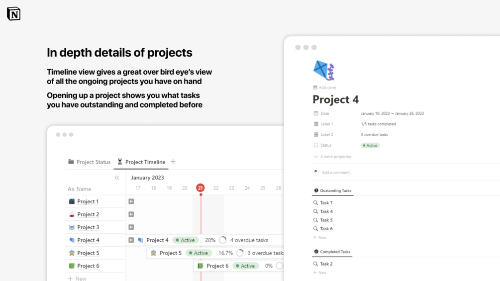This screenshot has width=500, height=281.
Task: Switch to the Project Status tab
Action: pos(89,162)
